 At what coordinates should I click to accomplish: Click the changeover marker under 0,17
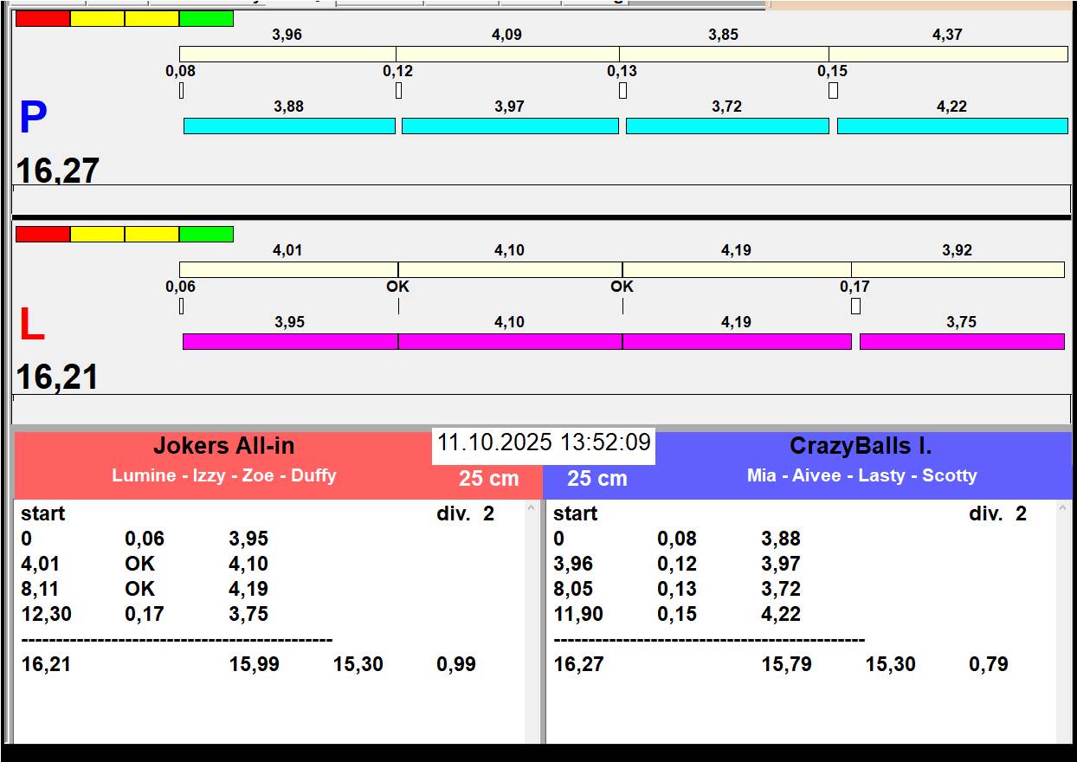point(855,306)
